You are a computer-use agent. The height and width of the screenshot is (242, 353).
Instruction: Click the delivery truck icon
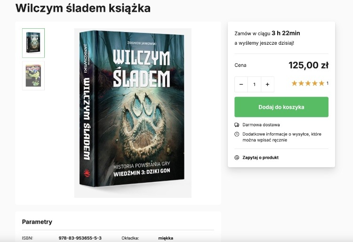[237, 125]
